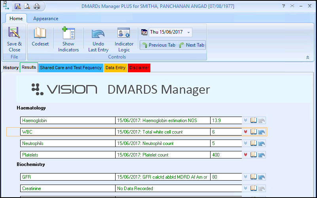Expand the chevron on GFR row

pyautogui.click(x=246, y=177)
